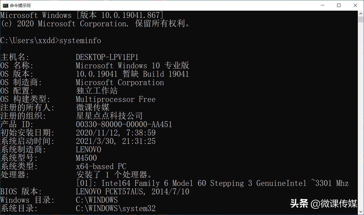
Task: Click the C:\WINDOWS\system32 path
Action: [116, 209]
